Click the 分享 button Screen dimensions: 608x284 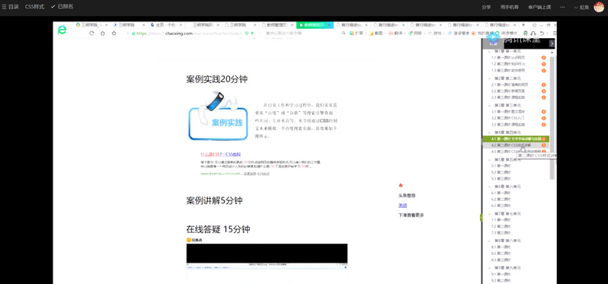click(x=486, y=7)
